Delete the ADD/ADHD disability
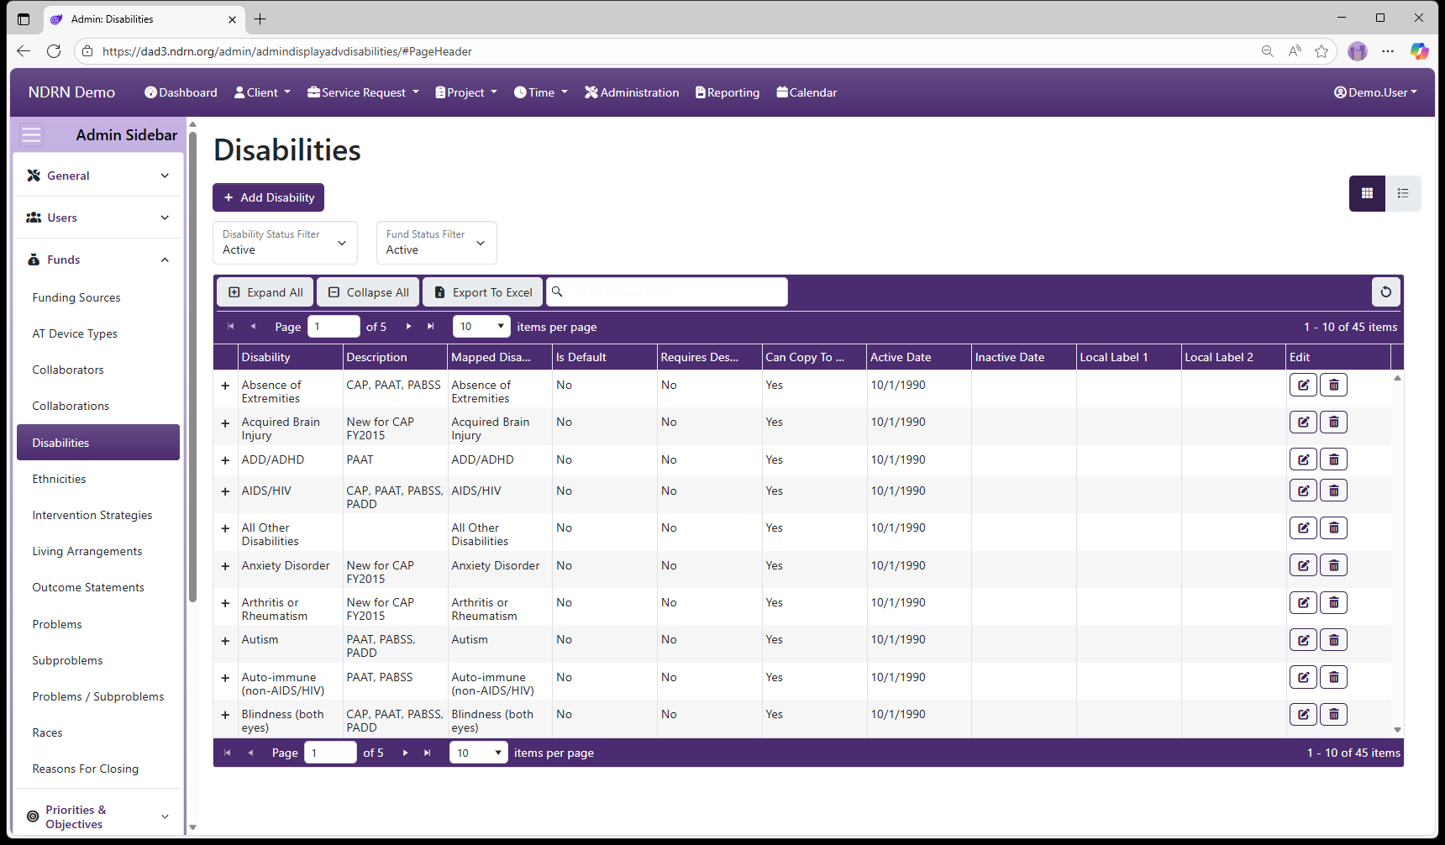The image size is (1445, 845). pos(1333,459)
